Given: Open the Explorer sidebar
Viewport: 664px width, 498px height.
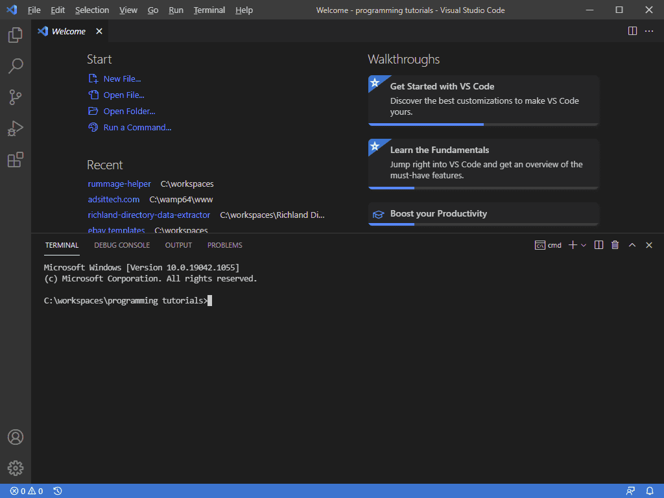Looking at the screenshot, I should pos(16,34).
